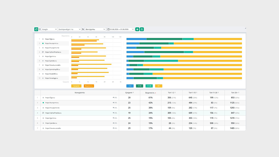
Task: Toggle the yellow Средняя legend button
Action: coord(76,86)
